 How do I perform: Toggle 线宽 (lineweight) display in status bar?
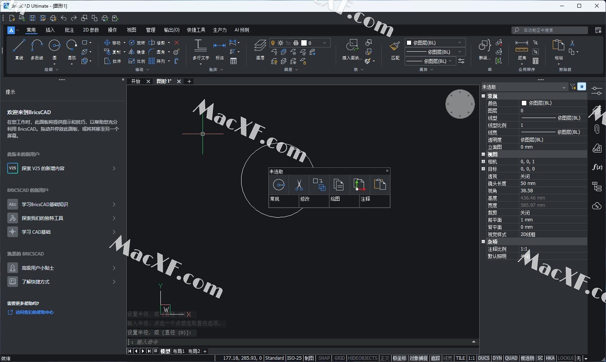[x=448, y=358]
